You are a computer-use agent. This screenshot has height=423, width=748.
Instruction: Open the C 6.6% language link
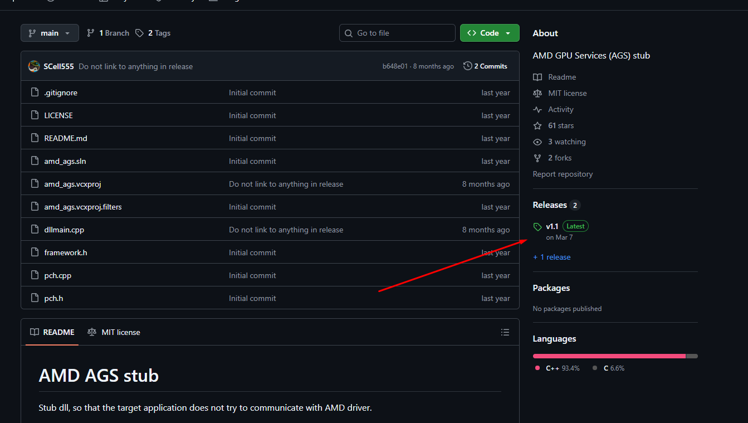609,368
